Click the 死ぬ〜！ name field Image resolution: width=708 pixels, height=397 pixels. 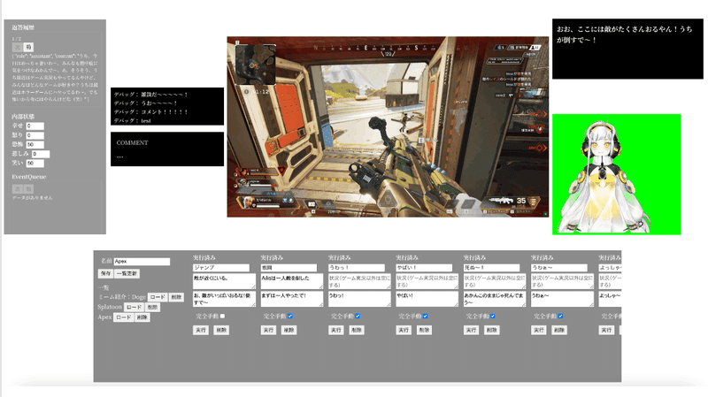tap(492, 268)
